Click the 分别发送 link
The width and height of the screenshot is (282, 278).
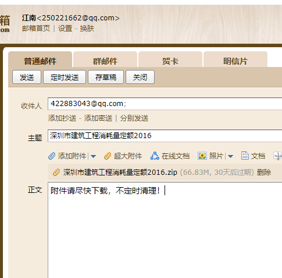click(134, 118)
